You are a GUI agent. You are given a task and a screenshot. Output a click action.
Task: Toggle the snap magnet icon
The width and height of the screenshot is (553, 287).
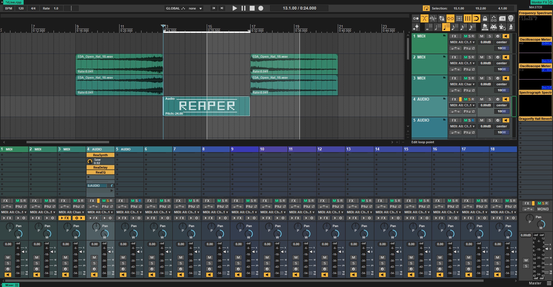pyautogui.click(x=476, y=18)
